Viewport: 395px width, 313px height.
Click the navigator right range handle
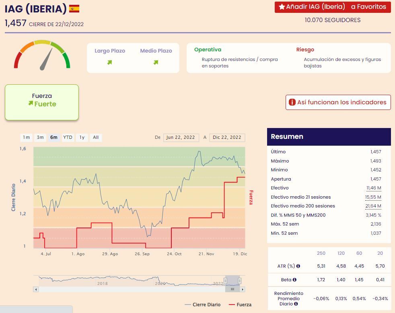click(240, 280)
